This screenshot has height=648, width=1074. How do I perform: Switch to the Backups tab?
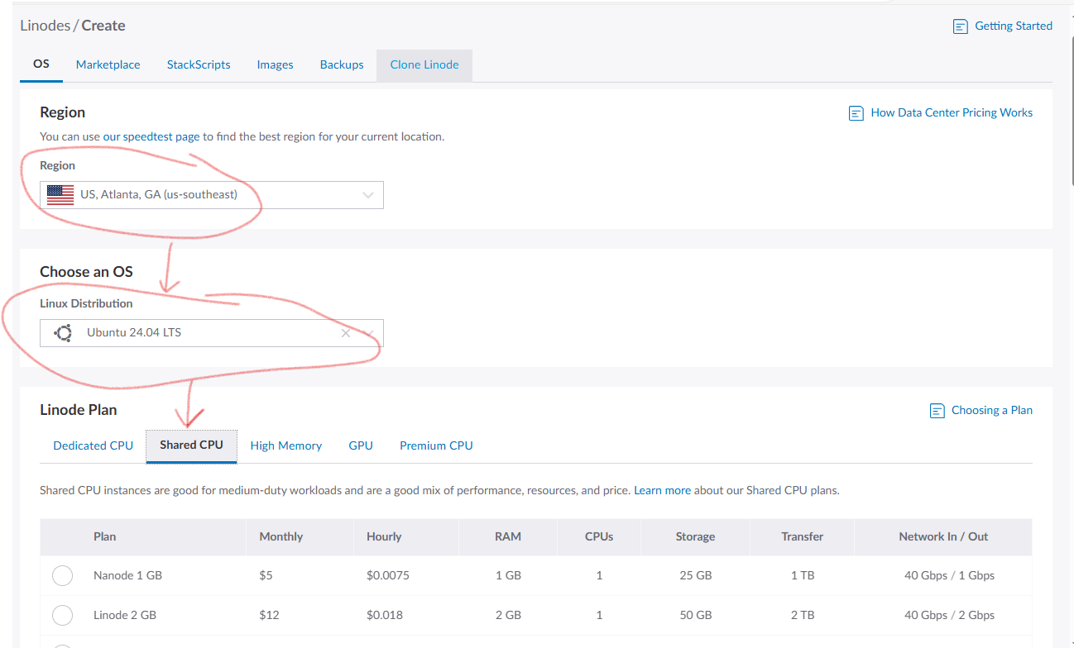(342, 65)
